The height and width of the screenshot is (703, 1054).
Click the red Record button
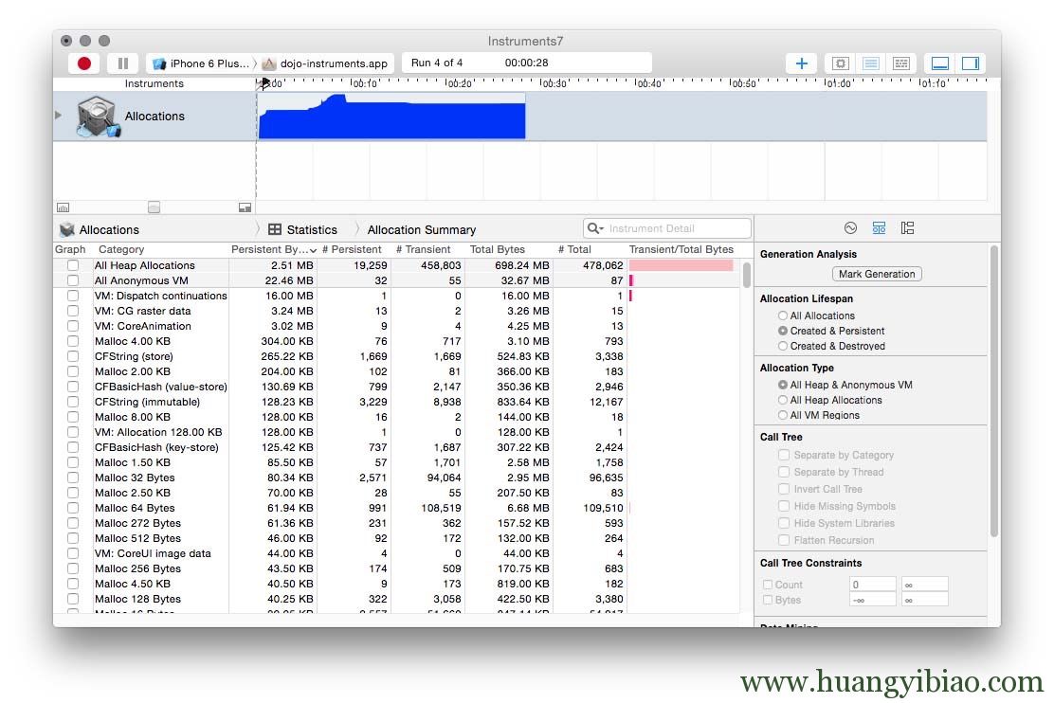(84, 63)
